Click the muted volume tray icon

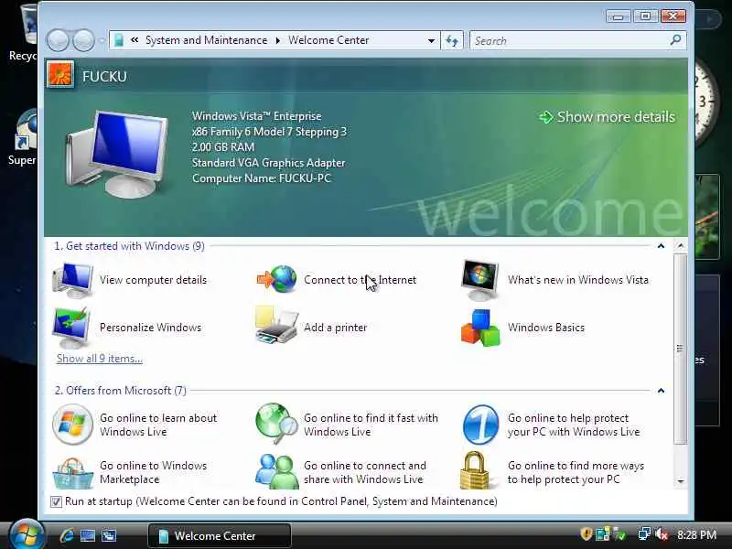662,534
